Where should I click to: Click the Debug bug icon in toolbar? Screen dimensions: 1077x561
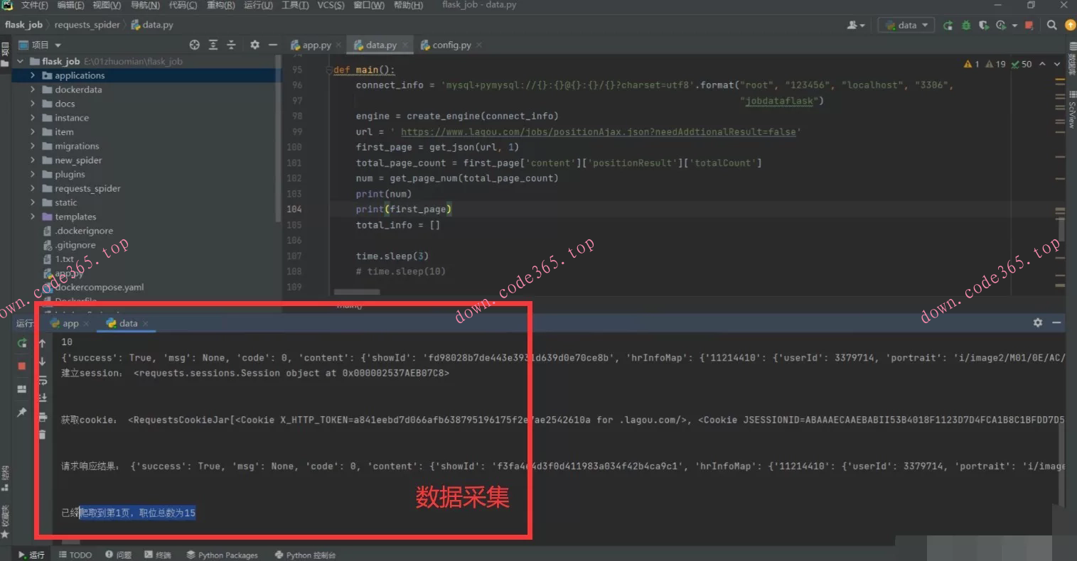(x=965, y=26)
